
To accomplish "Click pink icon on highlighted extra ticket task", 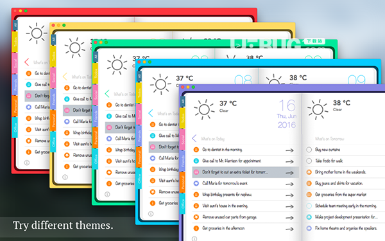I will (196, 172).
